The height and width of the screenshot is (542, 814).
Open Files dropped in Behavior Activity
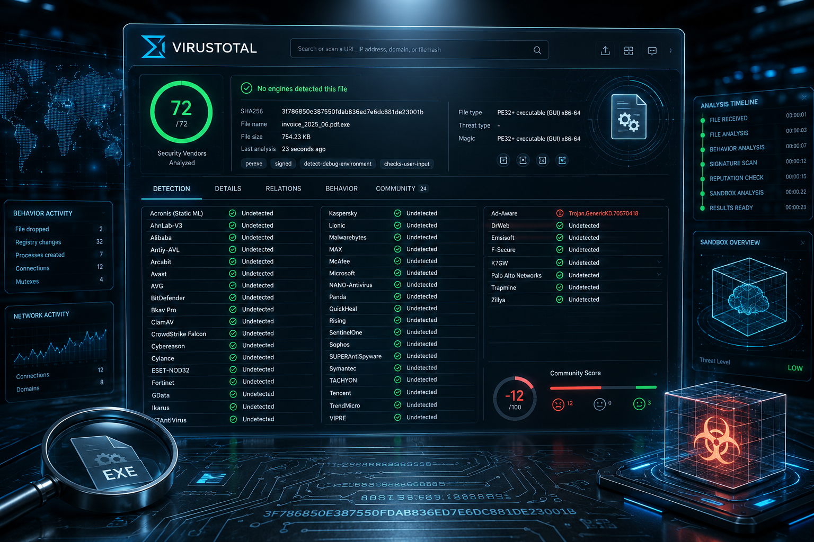coord(58,229)
